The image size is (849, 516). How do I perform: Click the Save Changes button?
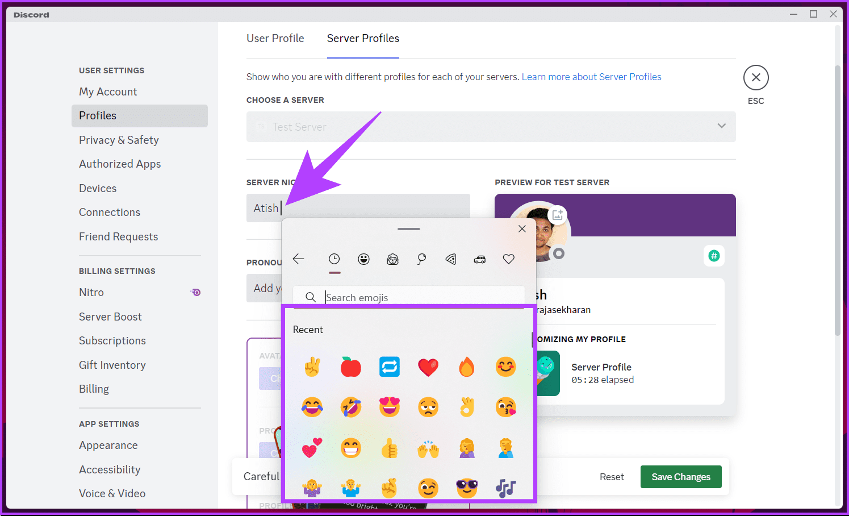[x=681, y=477]
